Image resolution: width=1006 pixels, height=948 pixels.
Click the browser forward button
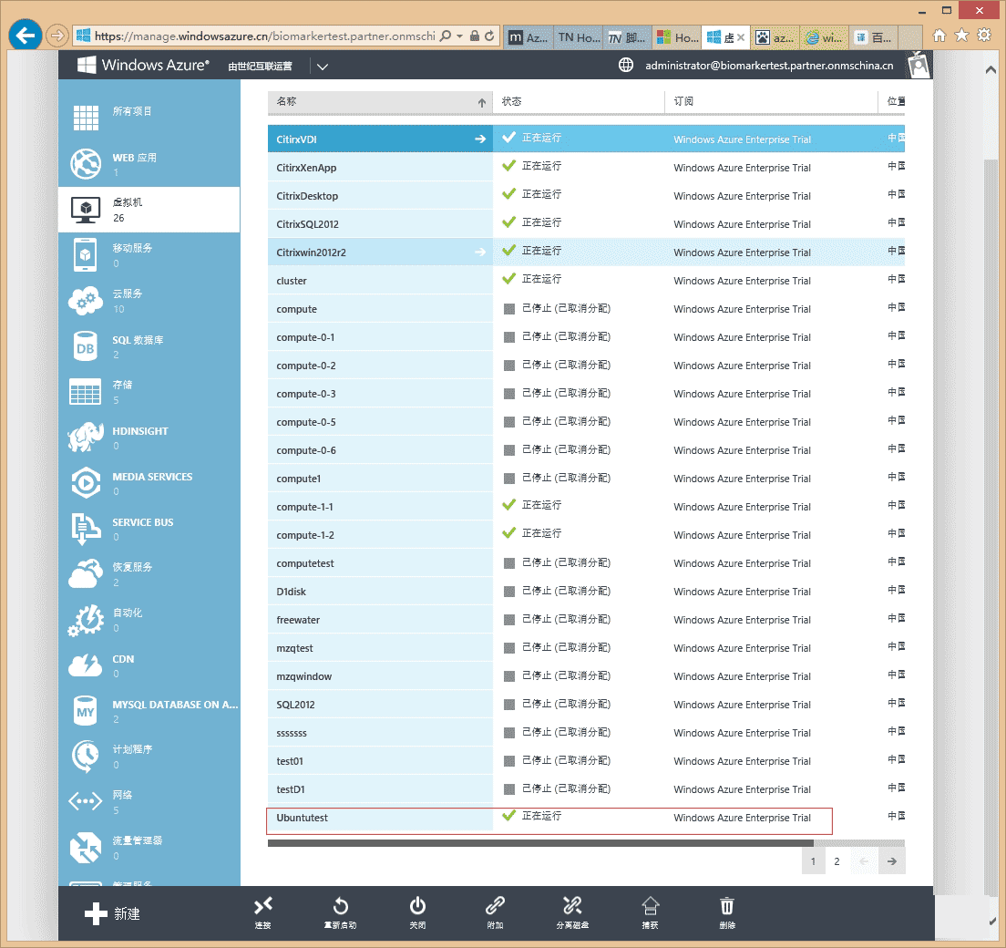(57, 36)
